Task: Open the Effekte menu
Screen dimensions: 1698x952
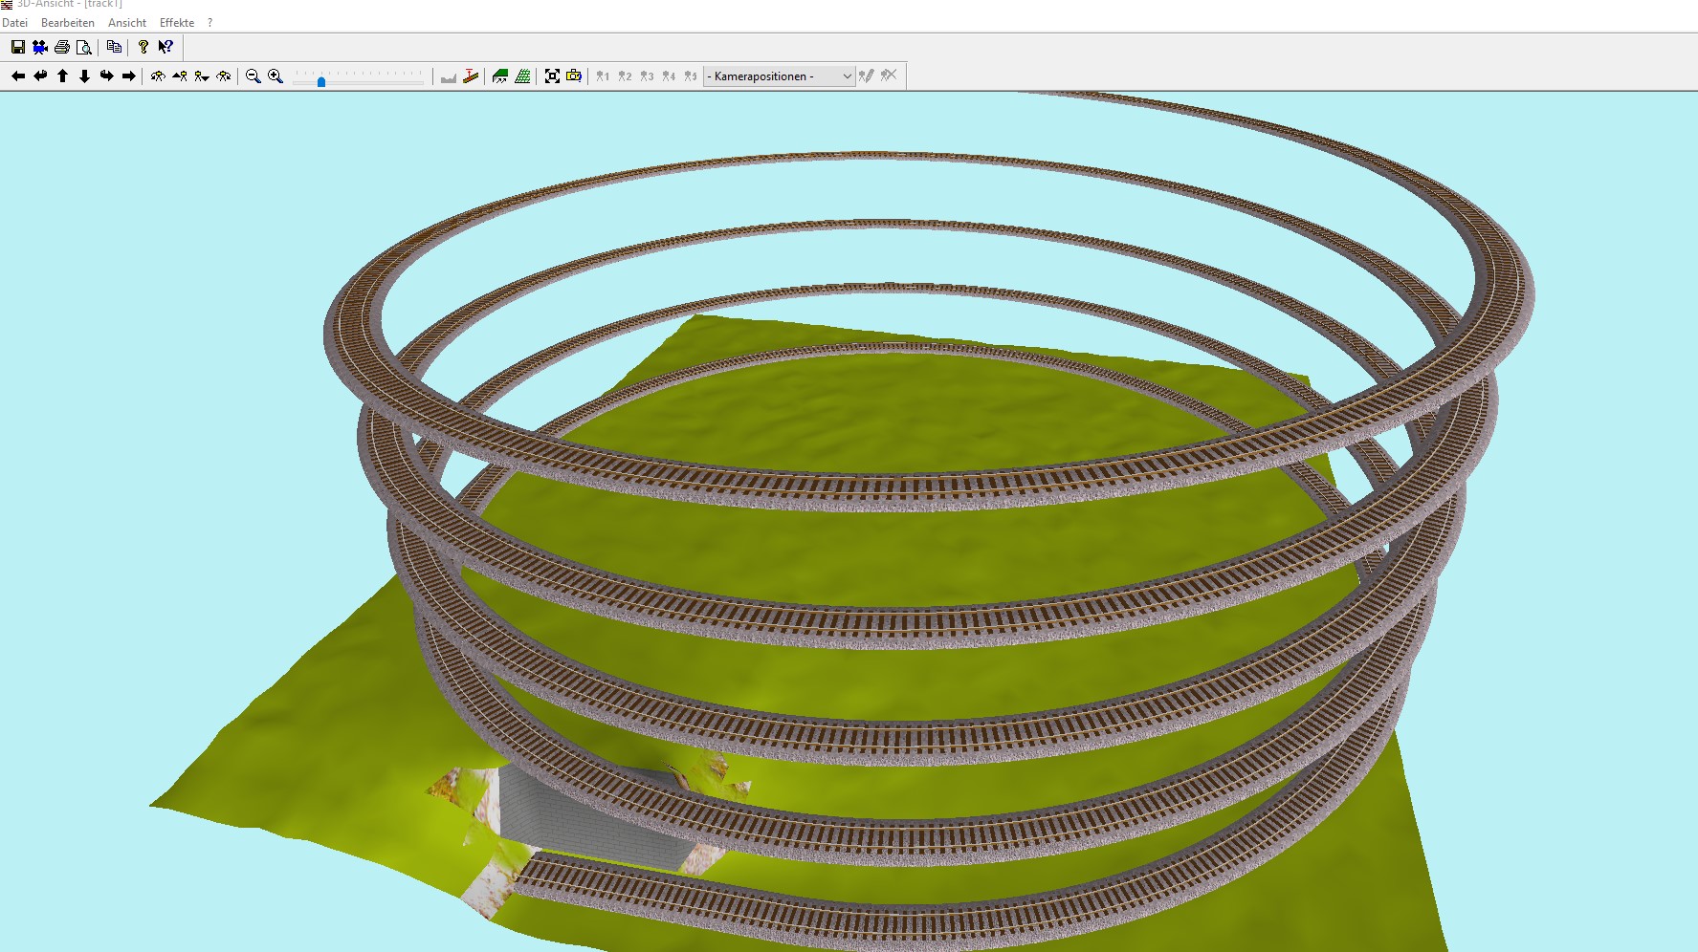Action: pyautogui.click(x=176, y=23)
